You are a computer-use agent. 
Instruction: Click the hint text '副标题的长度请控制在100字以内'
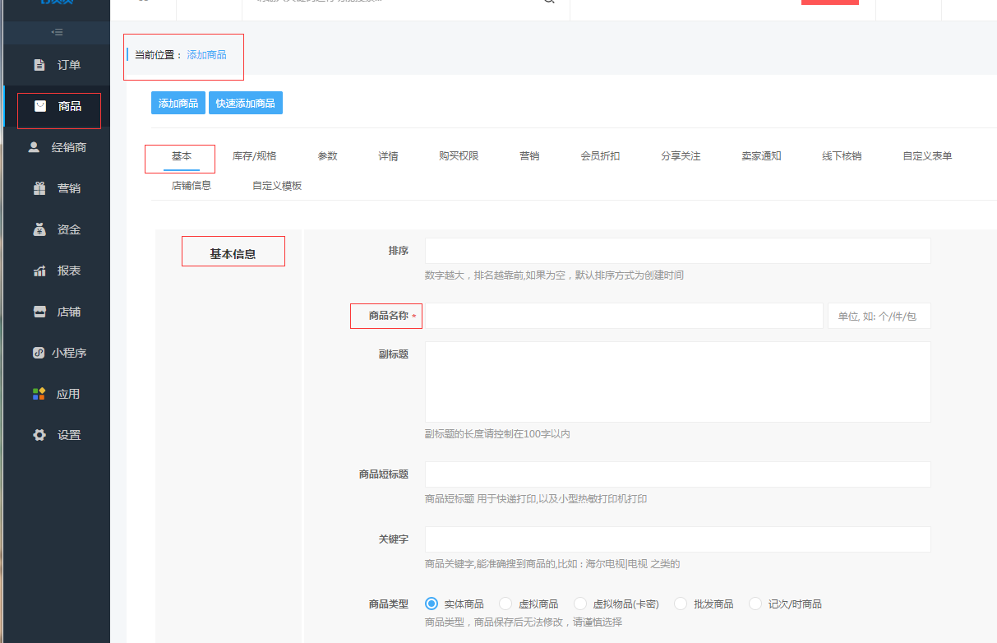(x=497, y=433)
